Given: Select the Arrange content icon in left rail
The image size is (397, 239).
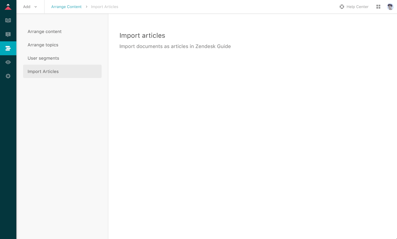Looking at the screenshot, I should click(8, 48).
